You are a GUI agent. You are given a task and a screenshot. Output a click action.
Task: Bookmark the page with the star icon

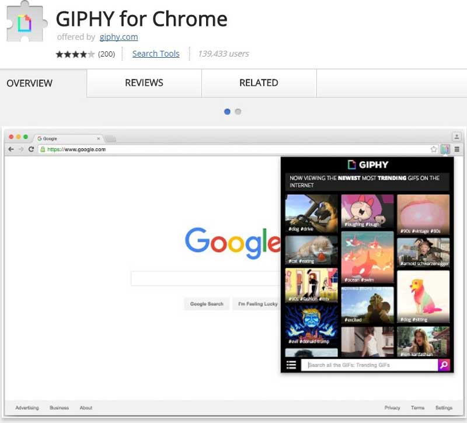point(434,149)
